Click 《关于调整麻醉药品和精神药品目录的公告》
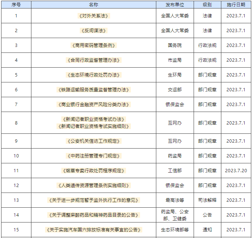Screen dimensions: 252x238 pos(94,215)
